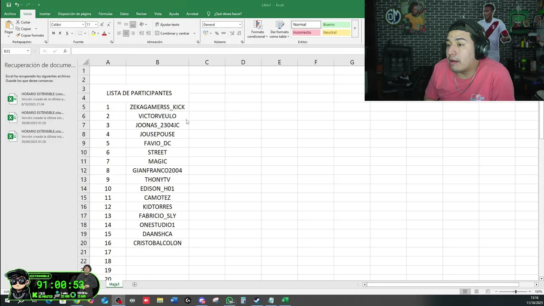Open the General number format dropdown
Screen dimensions: 544x306
point(240,24)
